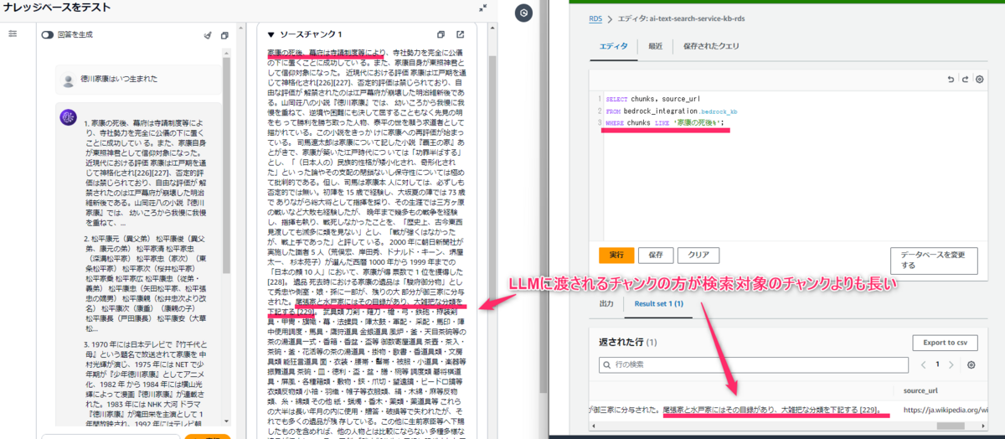Click the ナレッジベースをテスト title
Image resolution: width=1005 pixels, height=439 pixels.
click(57, 8)
